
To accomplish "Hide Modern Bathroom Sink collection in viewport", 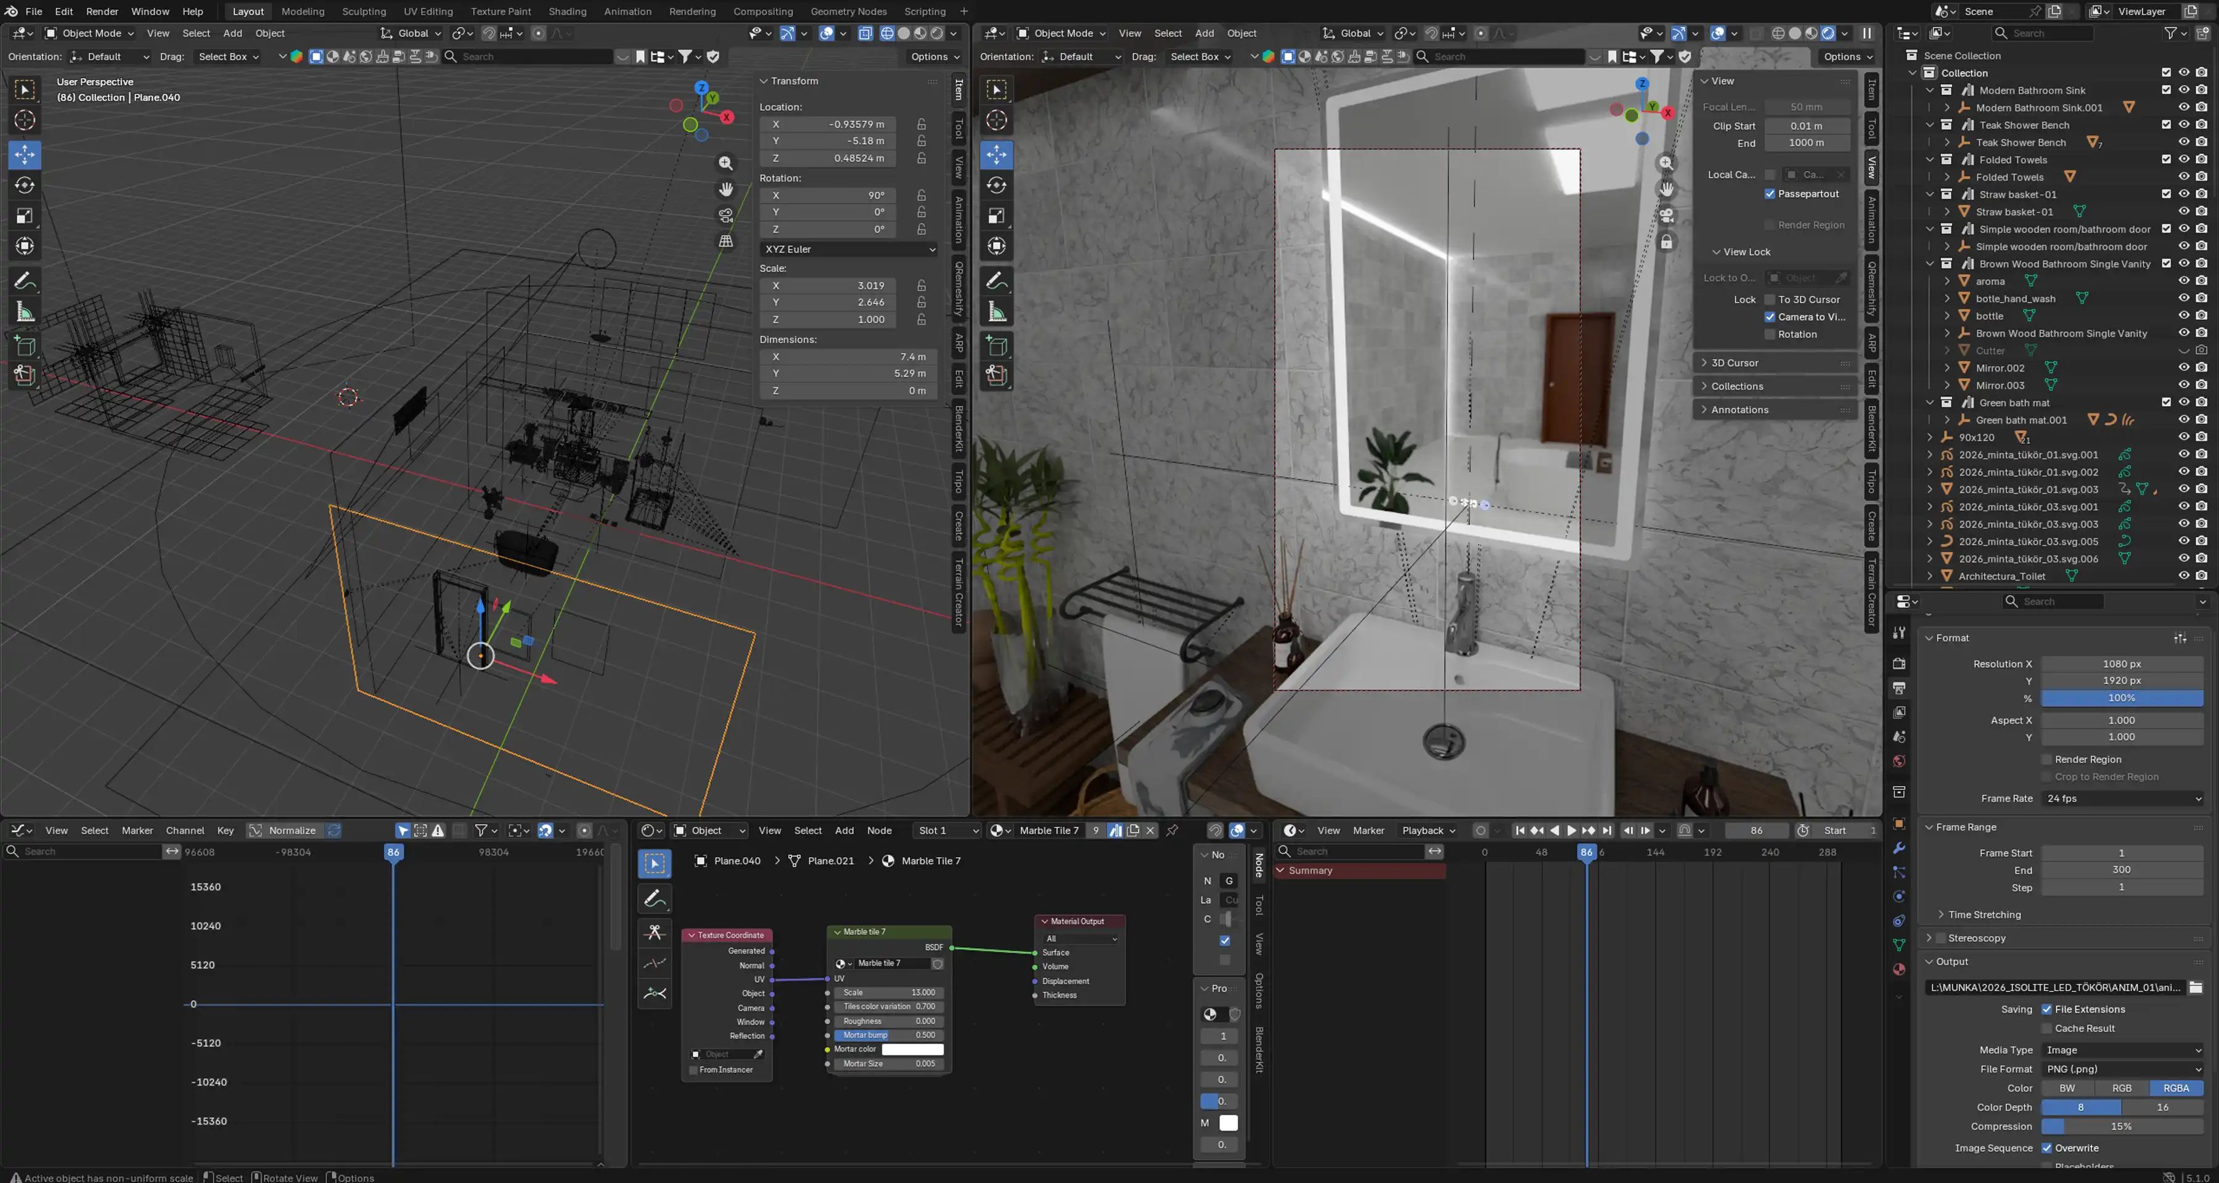I will 2184,89.
